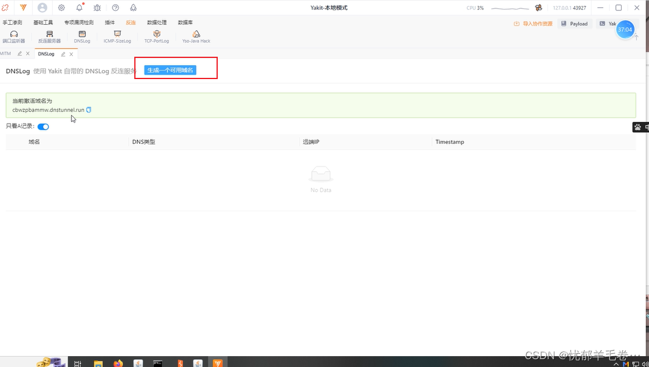
Task: Open the TCP-PortLog tool
Action: (x=157, y=37)
